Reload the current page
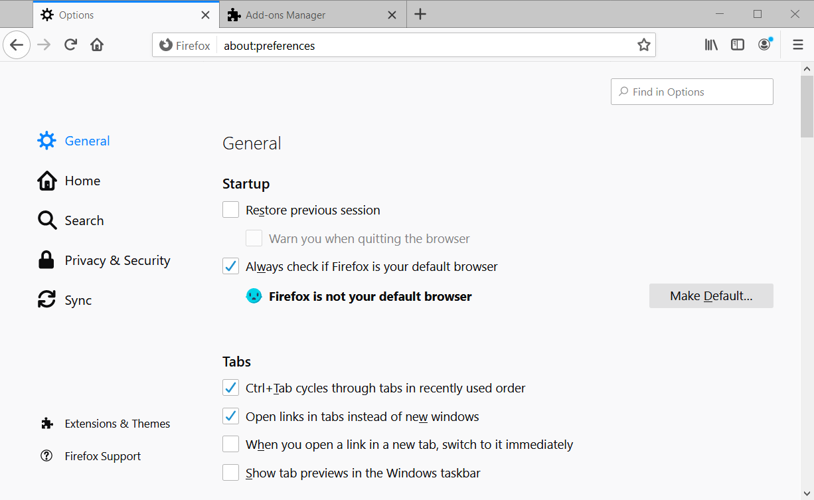814x500 pixels. point(70,45)
